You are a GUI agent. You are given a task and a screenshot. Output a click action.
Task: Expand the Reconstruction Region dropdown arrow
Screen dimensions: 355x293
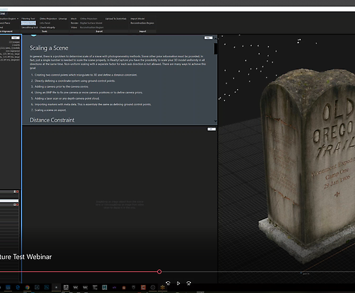click(18, 18)
